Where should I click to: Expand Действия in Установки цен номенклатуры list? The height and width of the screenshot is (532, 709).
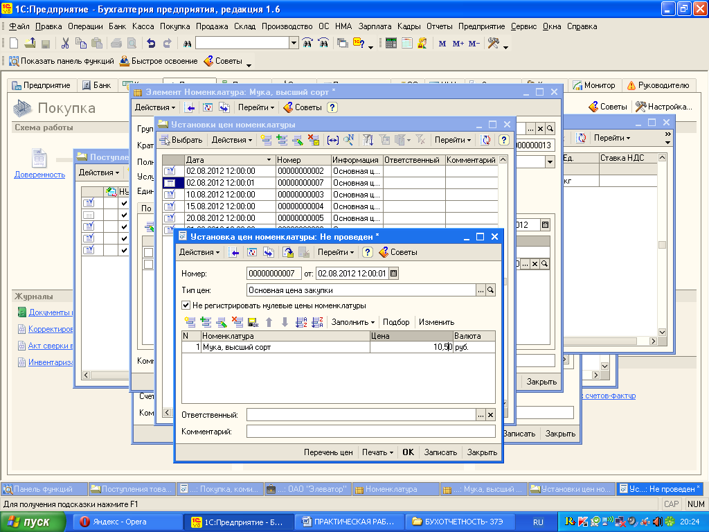[x=232, y=140]
